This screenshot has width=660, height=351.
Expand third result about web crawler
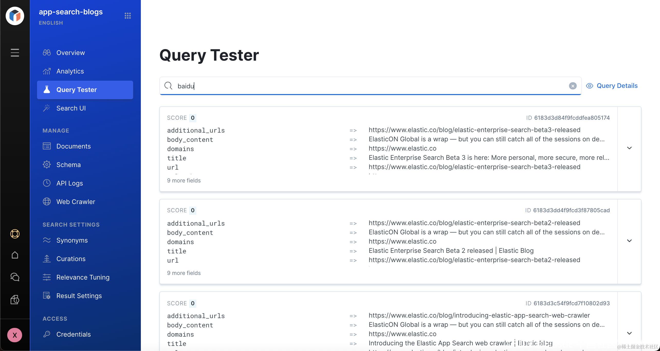[x=629, y=333]
